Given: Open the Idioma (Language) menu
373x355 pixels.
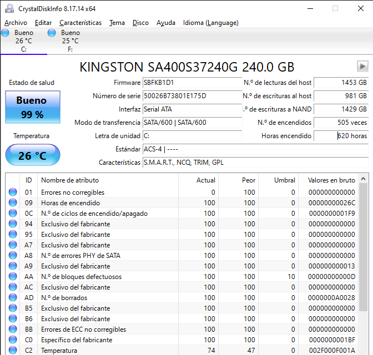Looking at the screenshot, I should pyautogui.click(x=210, y=23).
